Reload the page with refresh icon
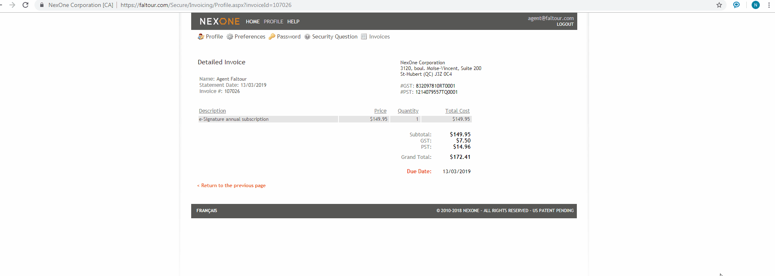Image resolution: width=775 pixels, height=276 pixels. (25, 5)
